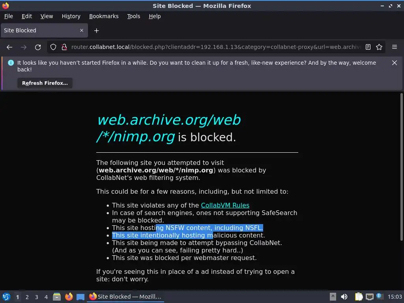Click the Firefox icon in title bar
The image size is (404, 303).
click(6, 6)
